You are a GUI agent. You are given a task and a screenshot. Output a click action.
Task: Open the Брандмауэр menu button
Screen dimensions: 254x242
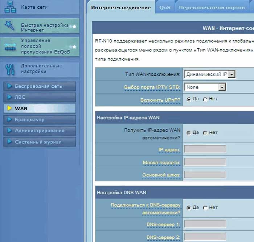click(40, 119)
